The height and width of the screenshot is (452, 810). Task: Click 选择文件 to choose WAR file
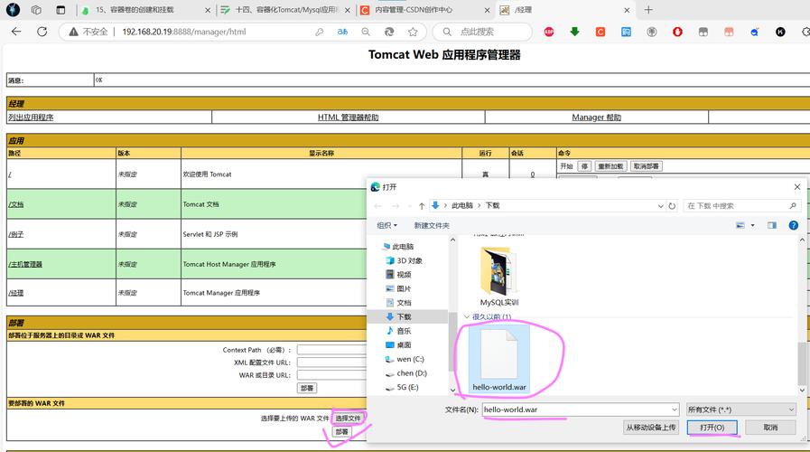(348, 418)
